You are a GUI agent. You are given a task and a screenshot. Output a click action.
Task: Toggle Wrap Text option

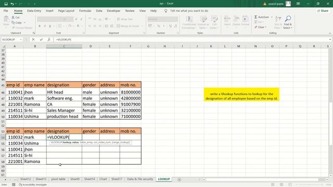click(125, 19)
